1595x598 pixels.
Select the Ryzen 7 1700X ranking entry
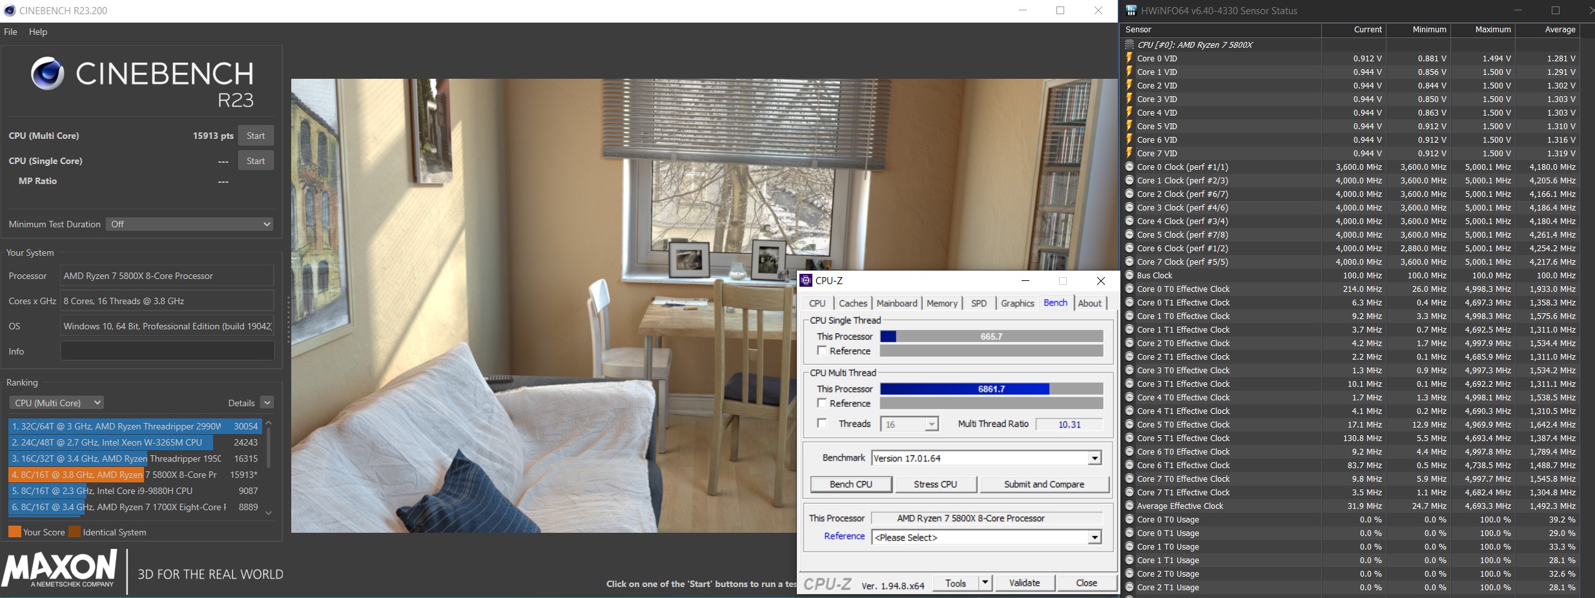point(135,507)
